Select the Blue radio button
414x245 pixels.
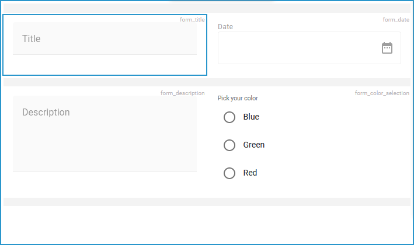tap(229, 117)
